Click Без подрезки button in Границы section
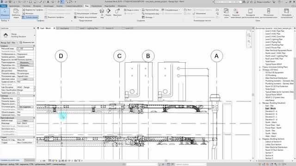Viewport: 296px width, 166px height. click(25, 107)
